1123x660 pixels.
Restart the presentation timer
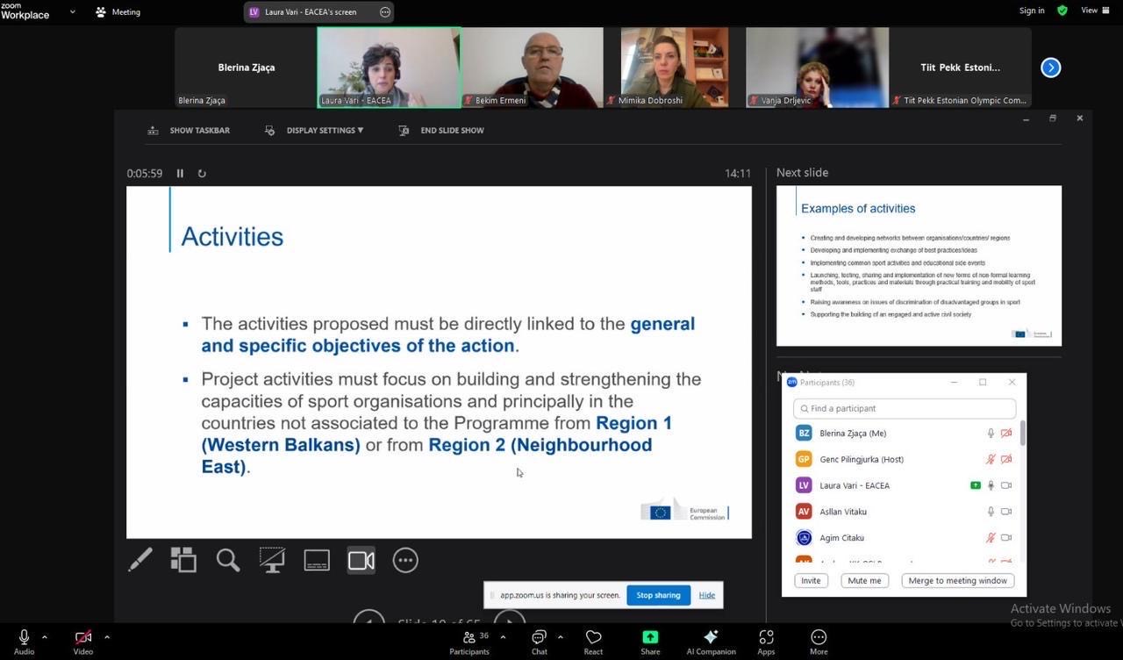point(202,174)
